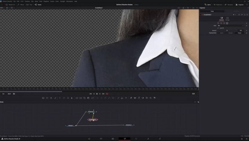Set Clipping Mode to Domain

230,33
